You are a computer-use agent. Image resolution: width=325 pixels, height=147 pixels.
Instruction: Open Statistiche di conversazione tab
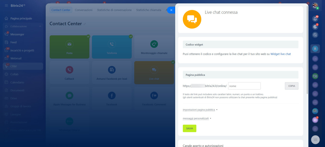click(114, 10)
